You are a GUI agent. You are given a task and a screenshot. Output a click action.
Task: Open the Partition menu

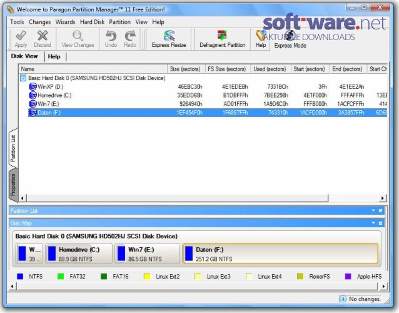(119, 22)
